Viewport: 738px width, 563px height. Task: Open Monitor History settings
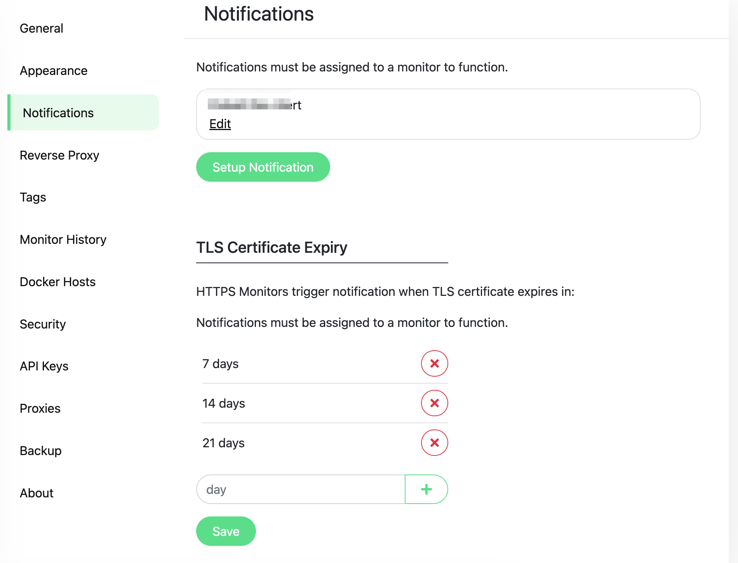click(x=63, y=240)
